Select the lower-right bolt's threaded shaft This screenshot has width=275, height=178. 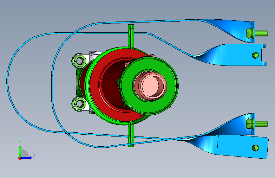coord(262,124)
